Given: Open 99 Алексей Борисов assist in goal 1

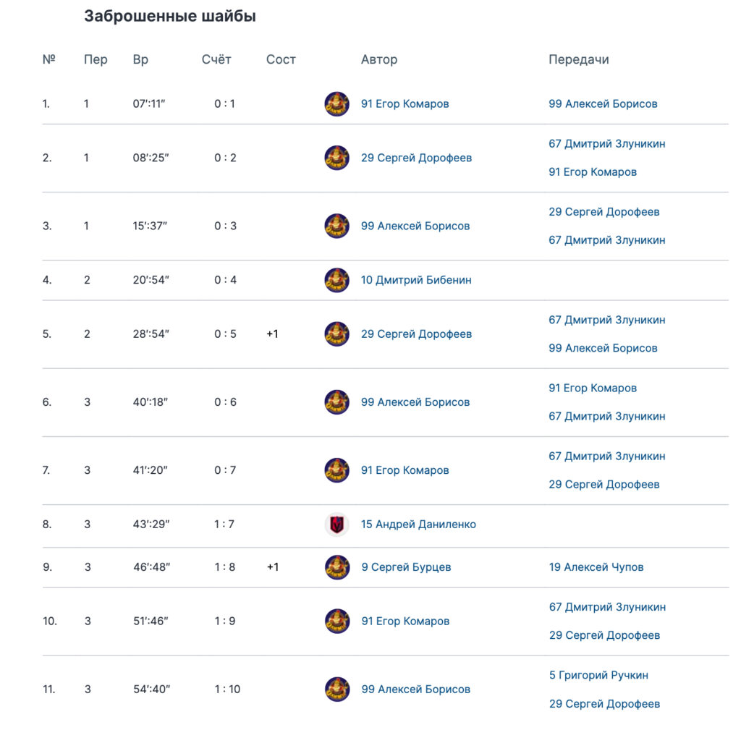Looking at the screenshot, I should [x=603, y=104].
